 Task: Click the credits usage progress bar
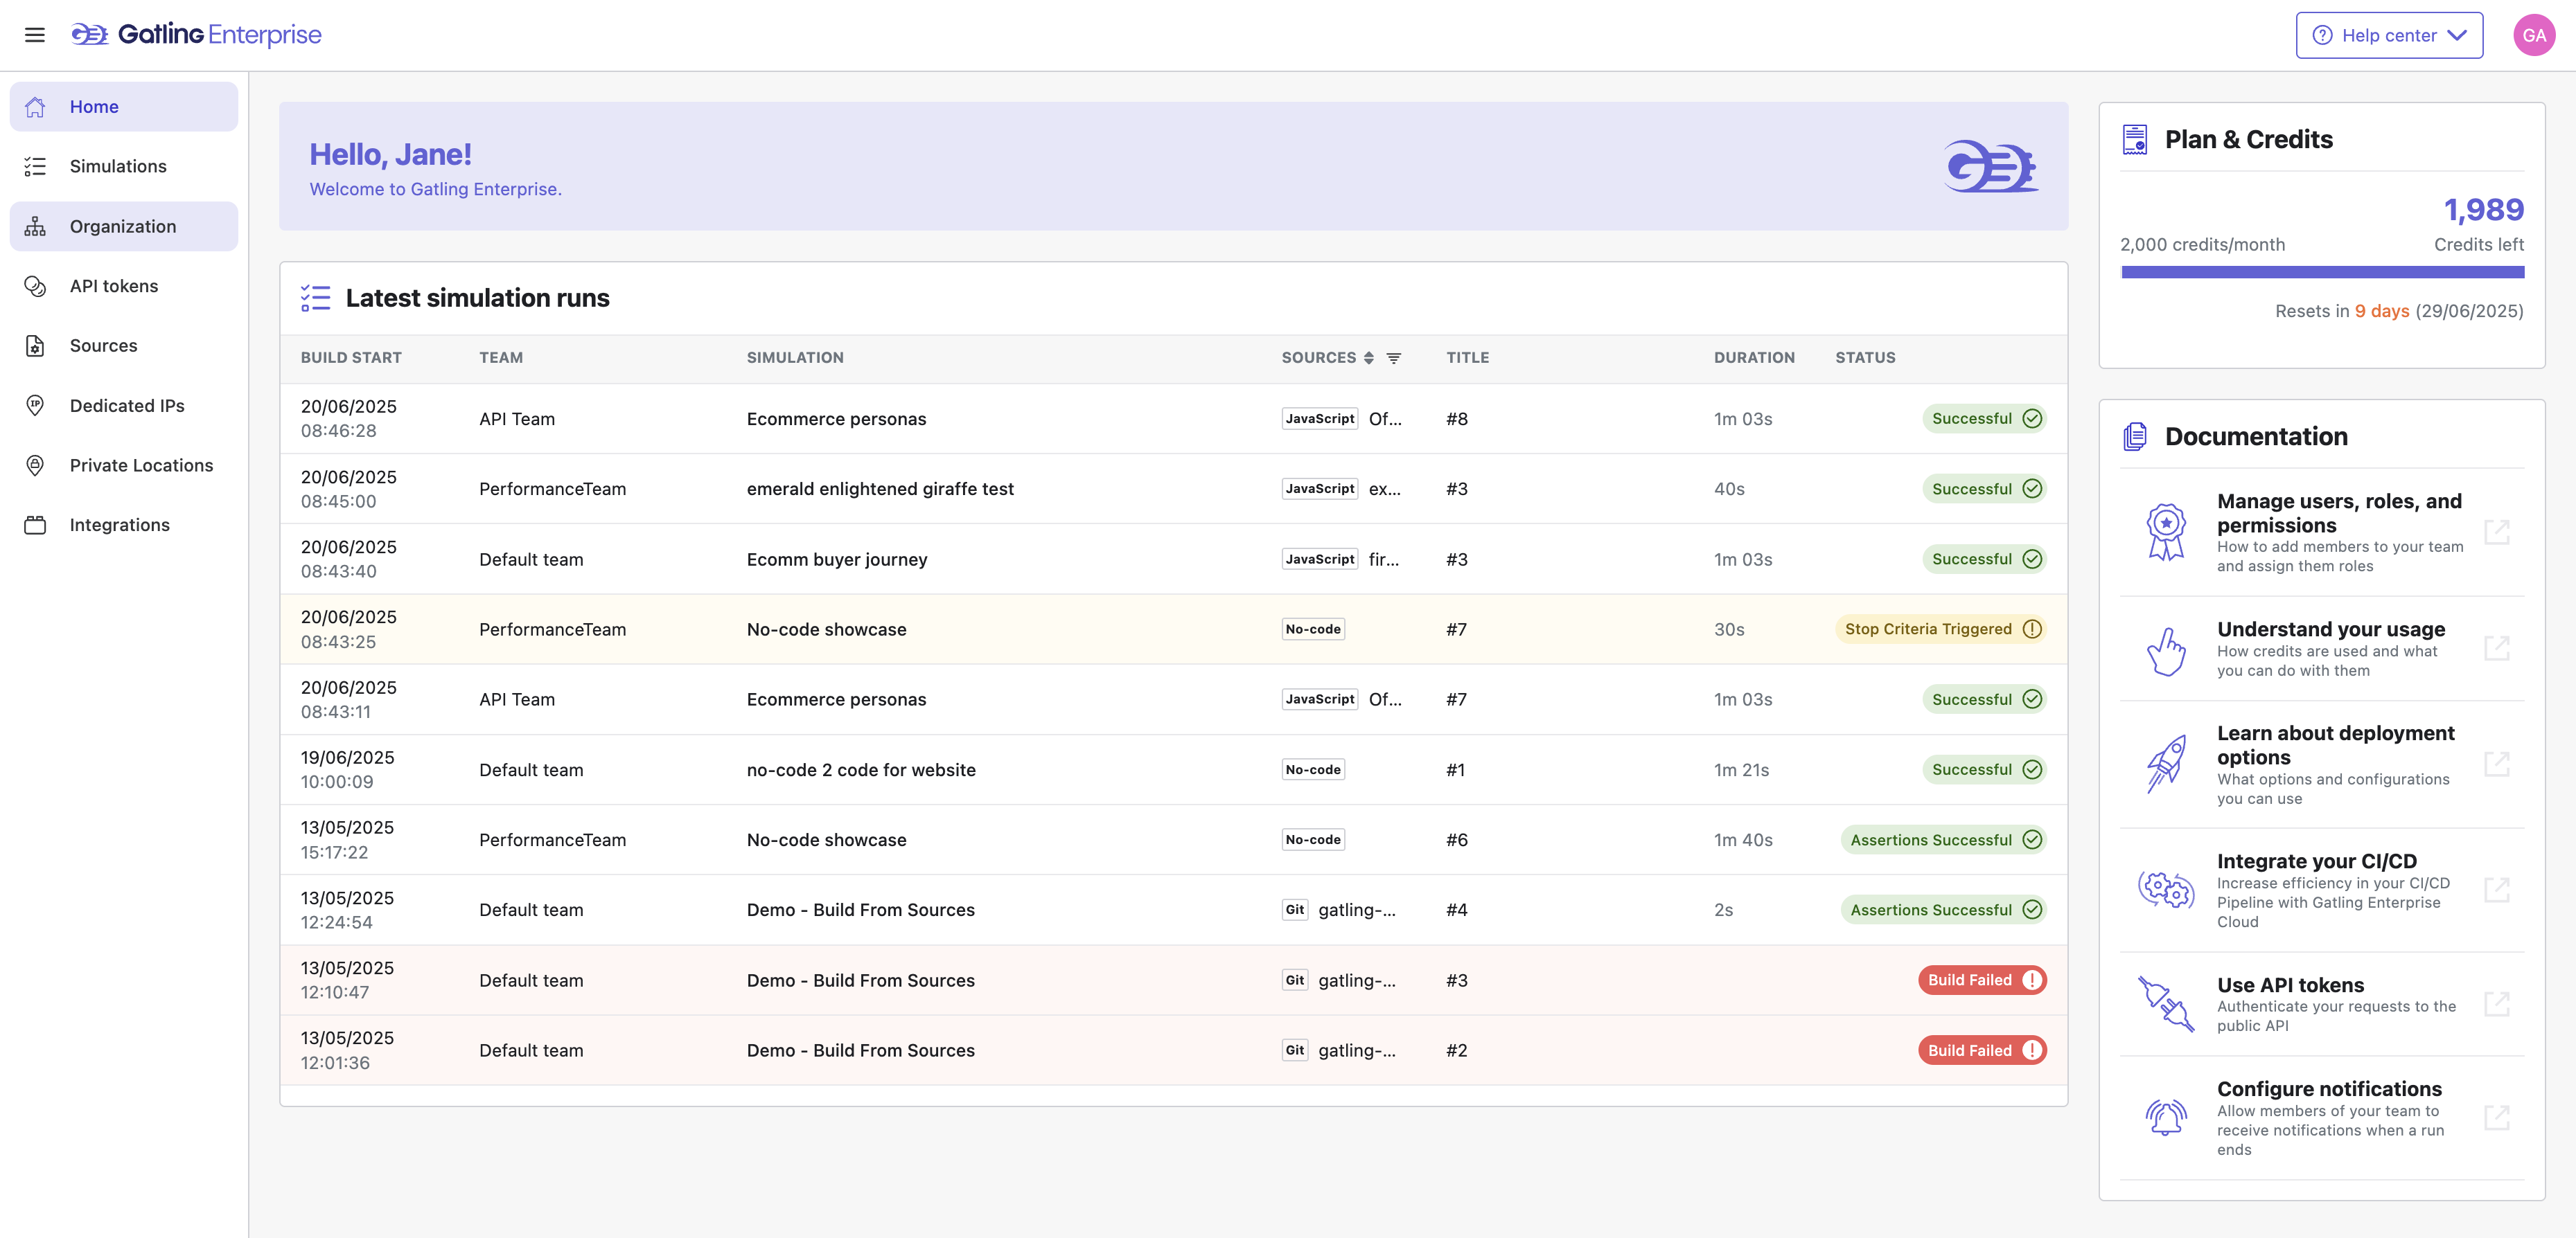(2322, 272)
